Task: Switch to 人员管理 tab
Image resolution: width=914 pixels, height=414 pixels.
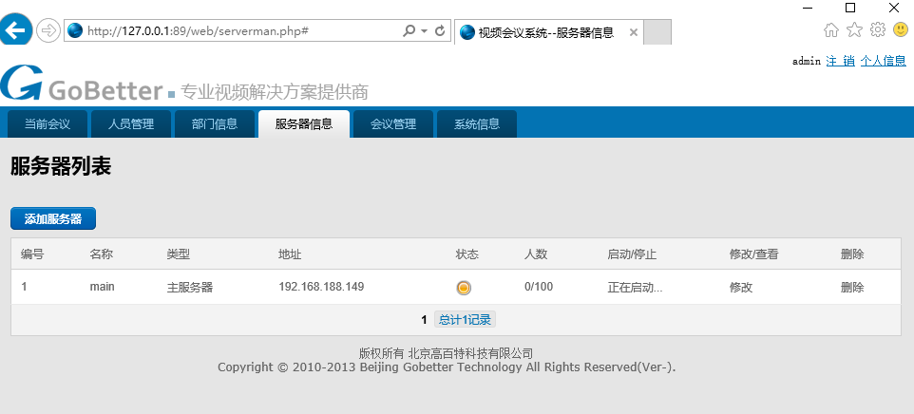Action: (x=131, y=124)
